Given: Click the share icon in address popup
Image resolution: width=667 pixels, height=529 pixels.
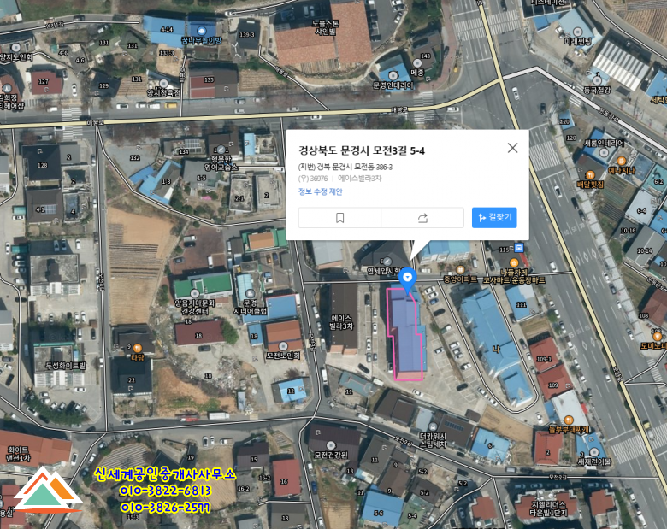Looking at the screenshot, I should 422,218.
